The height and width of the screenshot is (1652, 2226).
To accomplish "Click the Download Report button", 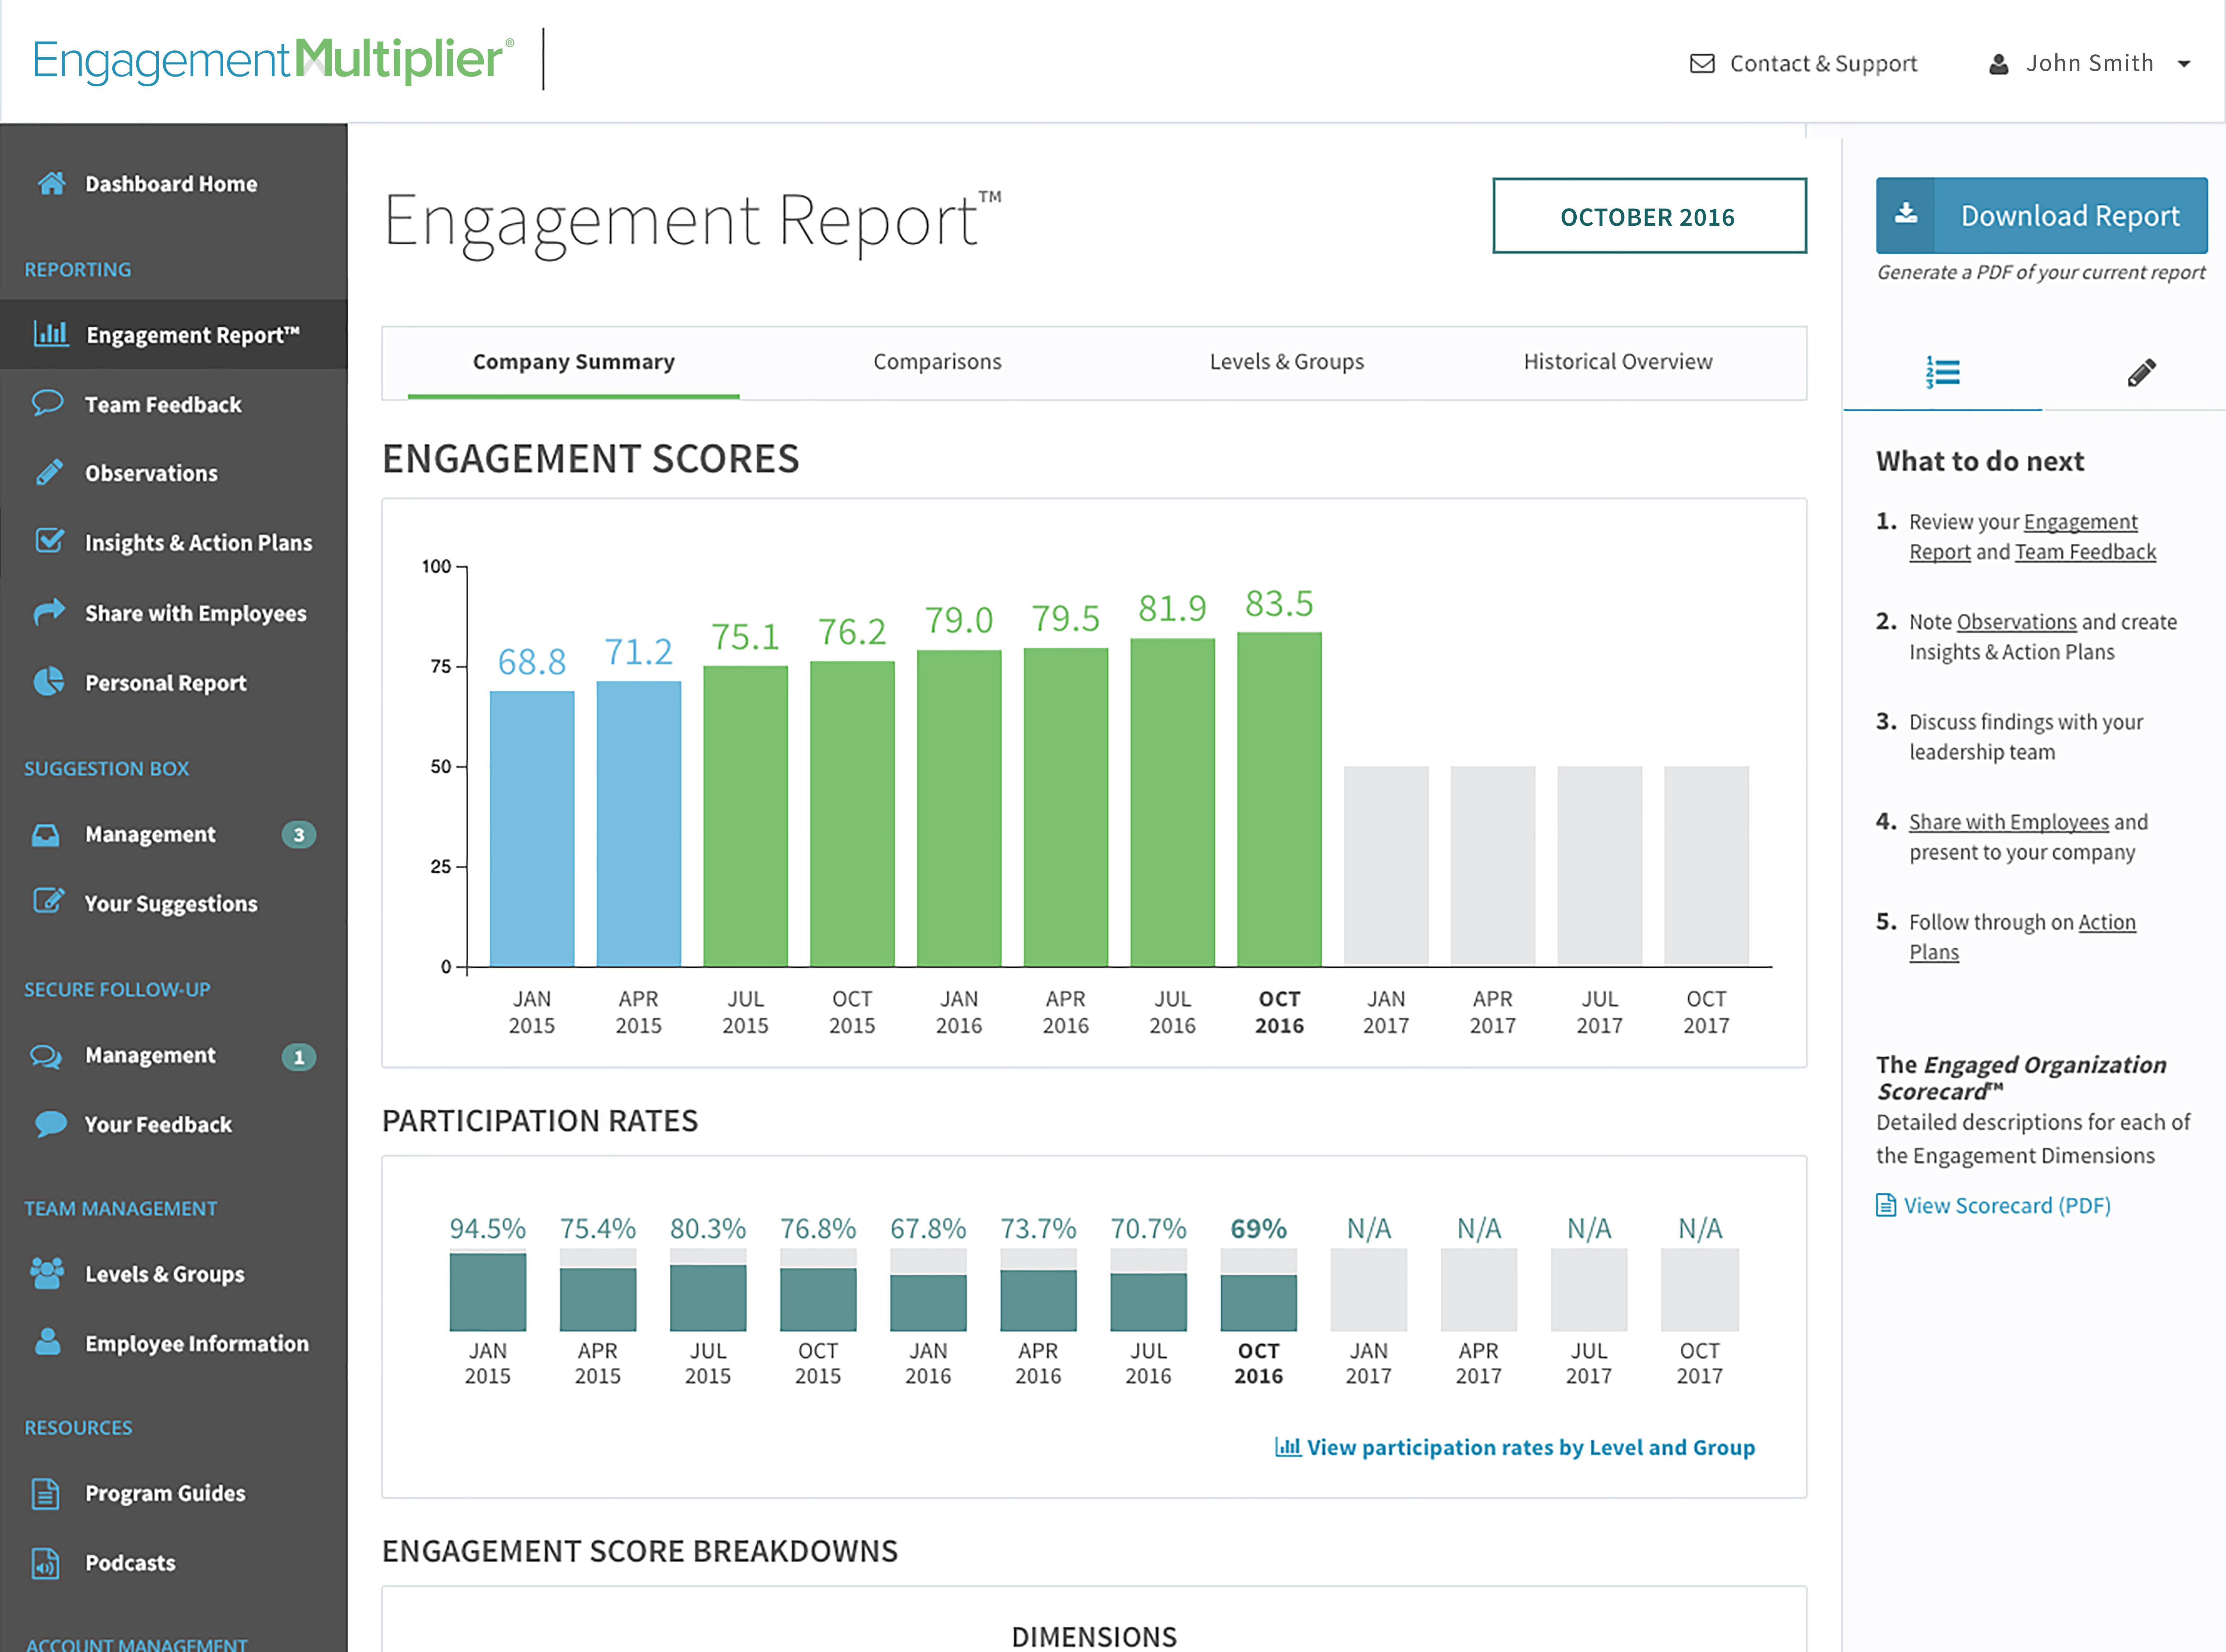I will click(x=2070, y=215).
